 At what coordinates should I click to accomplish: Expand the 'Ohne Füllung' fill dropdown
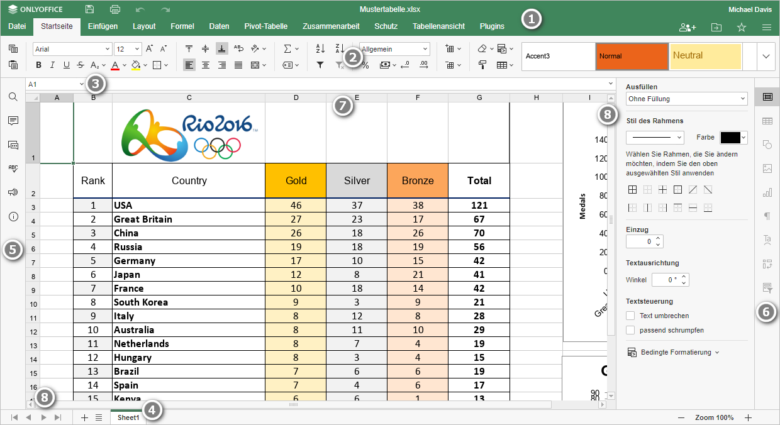tap(686, 99)
